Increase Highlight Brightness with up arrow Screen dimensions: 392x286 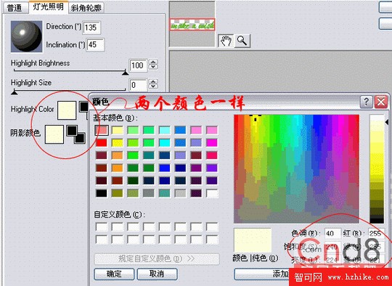(153, 62)
